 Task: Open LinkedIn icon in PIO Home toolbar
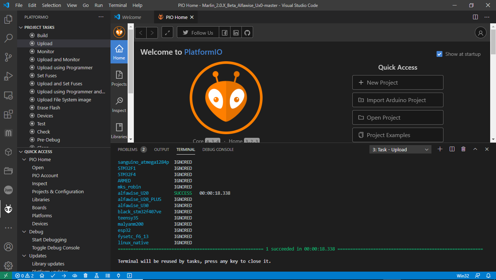pos(236,32)
